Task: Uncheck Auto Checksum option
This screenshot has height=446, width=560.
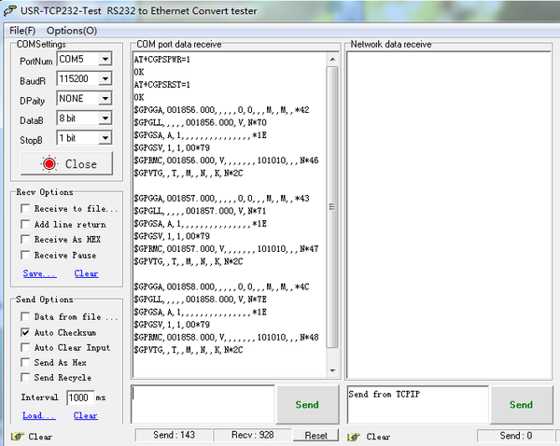Action: (25, 332)
